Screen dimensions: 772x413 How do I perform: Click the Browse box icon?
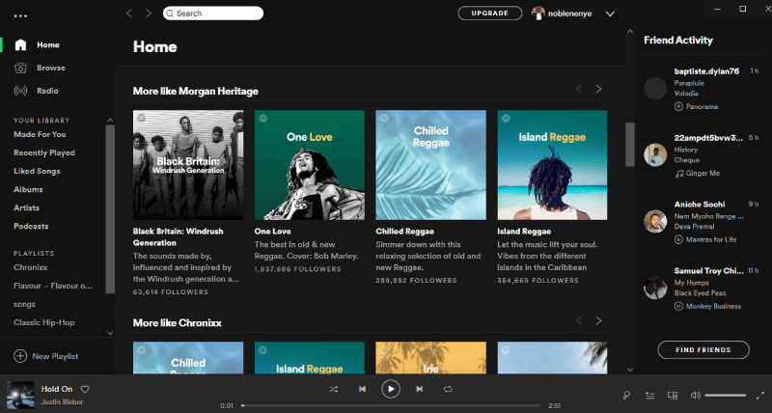pyautogui.click(x=20, y=68)
